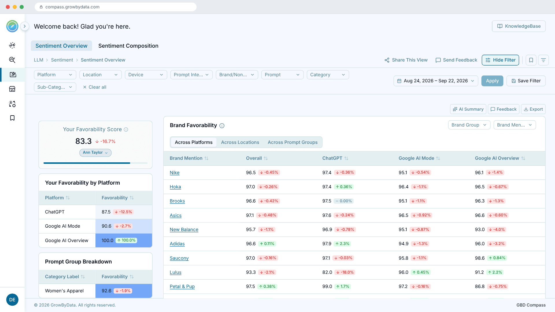Image resolution: width=555 pixels, height=312 pixels.
Task: Select the Across Locations tab
Action: coord(240,142)
